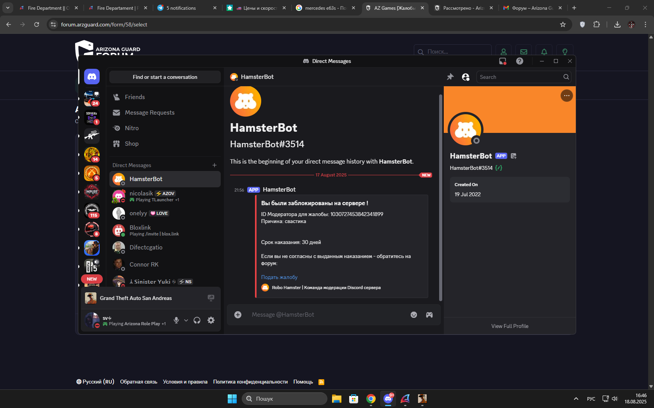Viewport: 654px width, 408px height.
Task: Click the add friends to DM icon
Action: 466,77
